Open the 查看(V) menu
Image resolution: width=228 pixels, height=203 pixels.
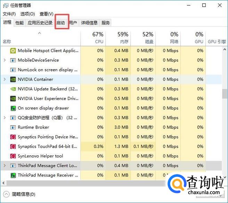tap(46, 14)
